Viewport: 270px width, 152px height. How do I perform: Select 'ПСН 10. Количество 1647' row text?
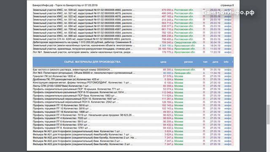tap(76, 99)
